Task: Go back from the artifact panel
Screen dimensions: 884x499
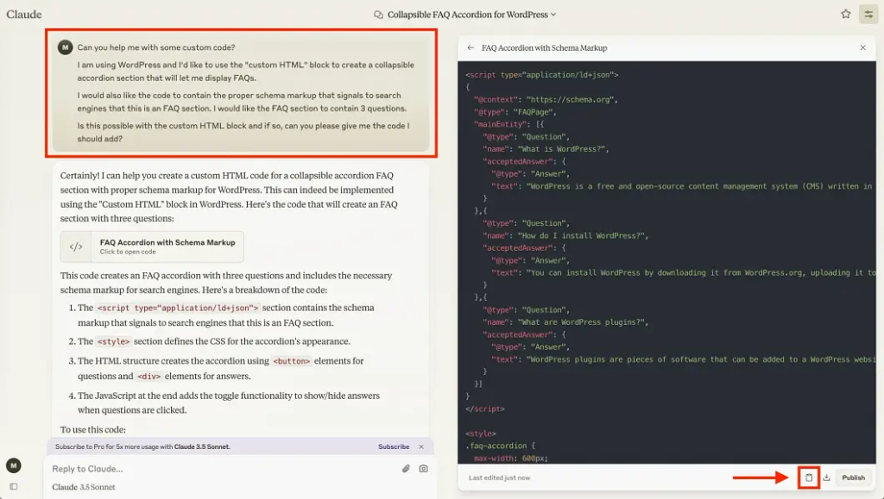Action: pyautogui.click(x=470, y=47)
